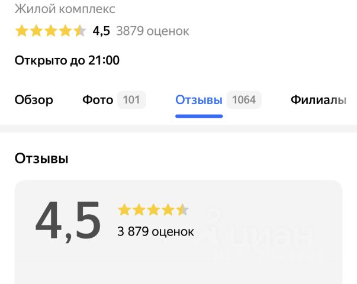Tap the Открыто до 21:00 opening hours
Screen dimensions: 357x284
[x=67, y=60]
